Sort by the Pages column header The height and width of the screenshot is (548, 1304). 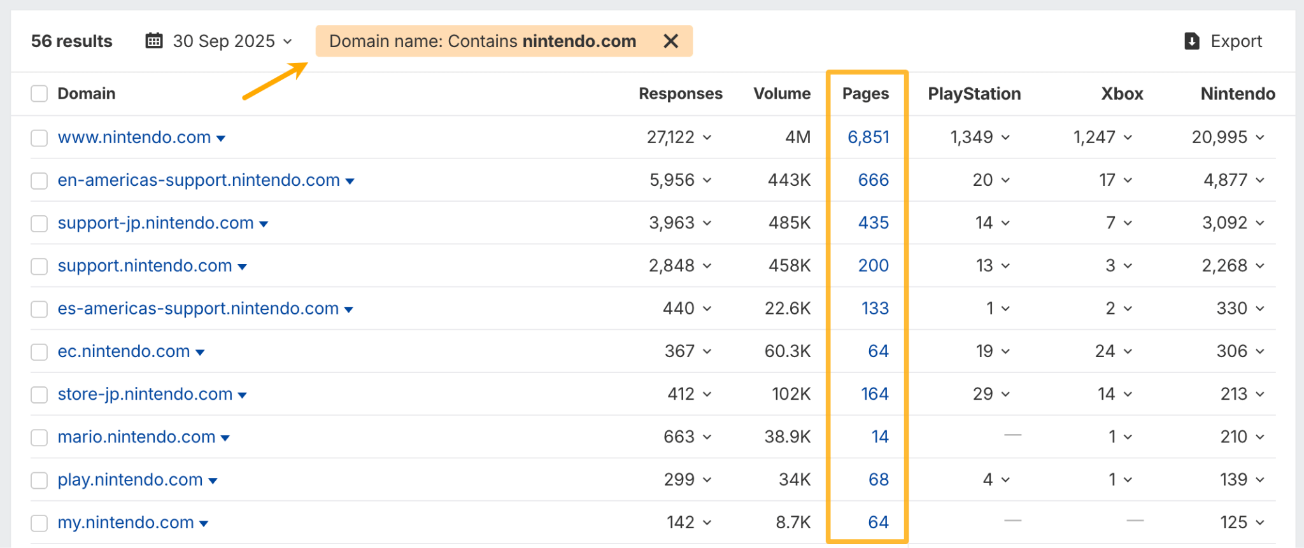tap(865, 94)
